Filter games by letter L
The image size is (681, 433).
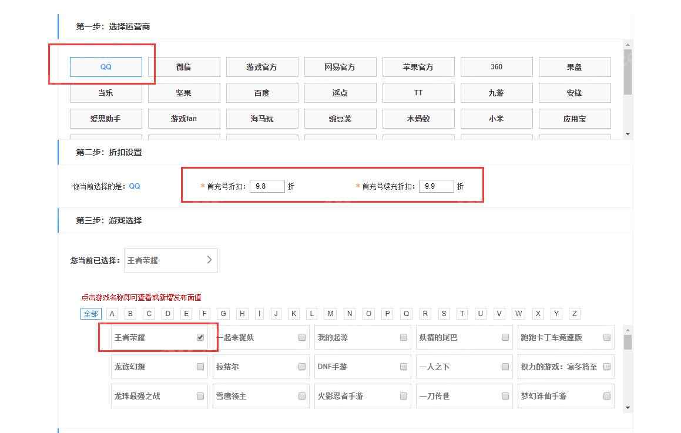point(312,314)
